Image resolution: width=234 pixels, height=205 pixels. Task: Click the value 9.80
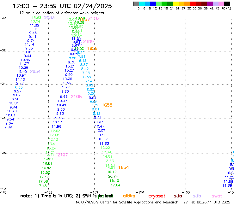coord(65,91)
